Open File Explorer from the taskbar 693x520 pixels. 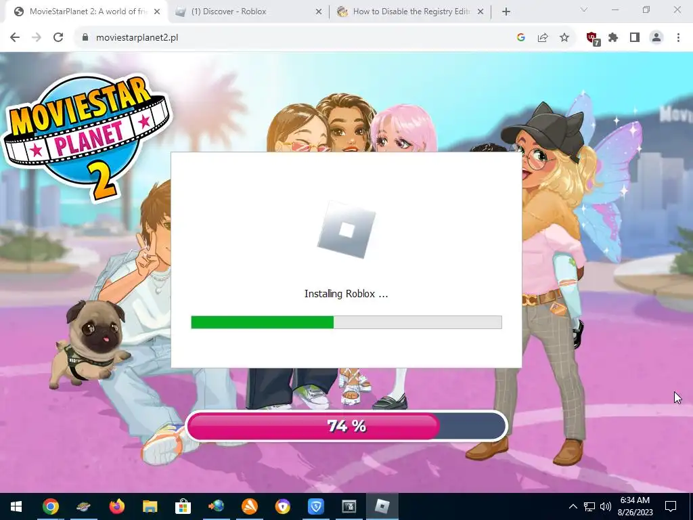[150, 506]
